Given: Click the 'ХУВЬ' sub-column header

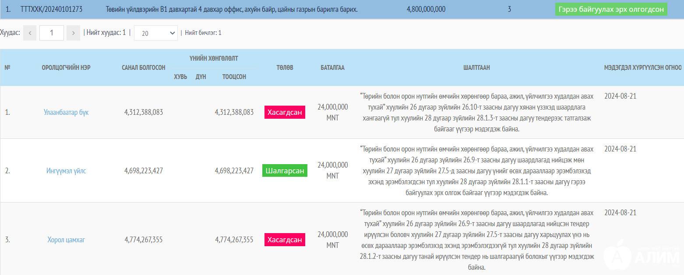Looking at the screenshot, I should 180,77.
